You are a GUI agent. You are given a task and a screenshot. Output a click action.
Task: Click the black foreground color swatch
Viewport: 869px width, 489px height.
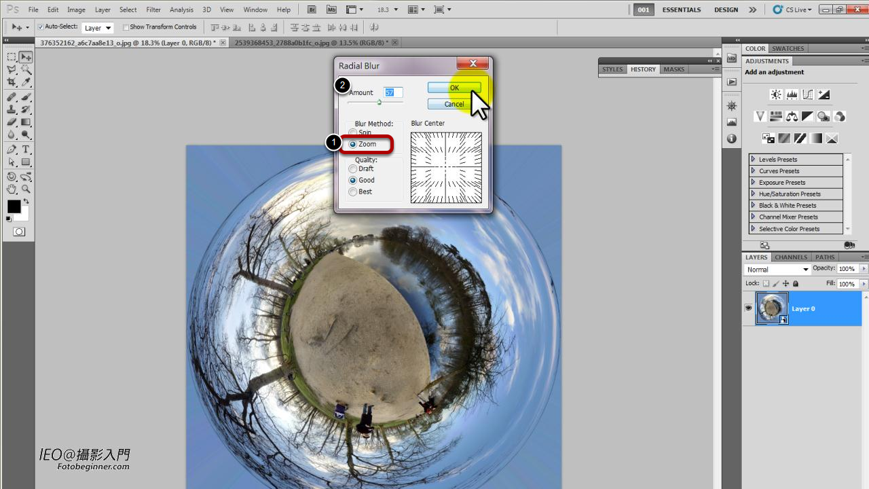[14, 206]
